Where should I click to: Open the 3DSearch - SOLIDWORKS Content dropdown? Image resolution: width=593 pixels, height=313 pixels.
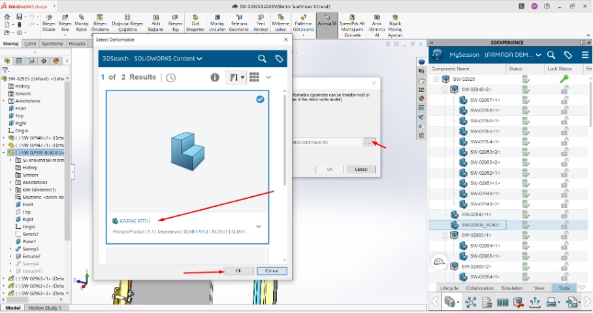[x=152, y=59]
